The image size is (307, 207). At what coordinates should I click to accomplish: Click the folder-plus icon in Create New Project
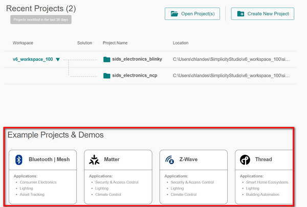click(x=240, y=14)
